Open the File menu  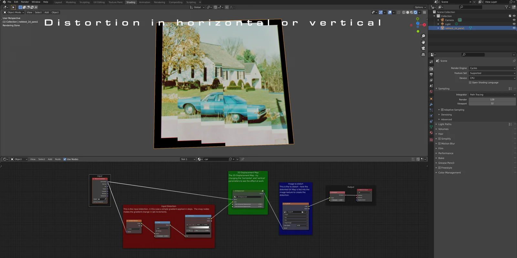(x=9, y=2)
